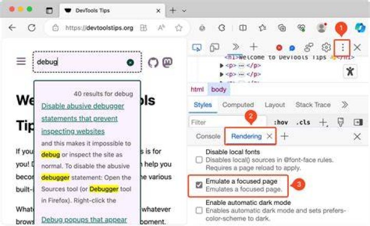Open the site's Mastodon link icon
The image size is (370, 226).
[x=168, y=63]
